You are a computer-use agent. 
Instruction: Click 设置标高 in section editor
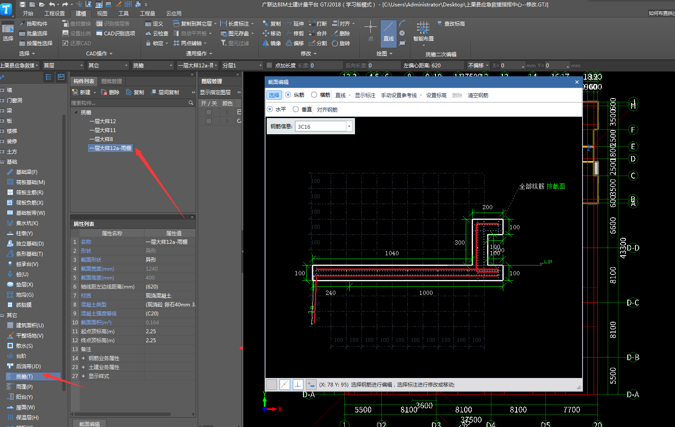(x=436, y=95)
